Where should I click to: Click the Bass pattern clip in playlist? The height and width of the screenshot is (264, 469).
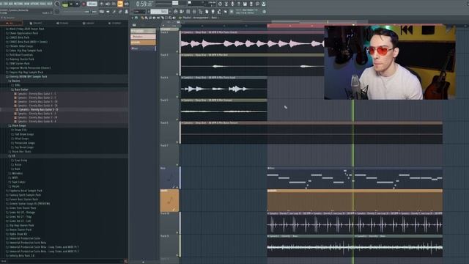(355, 177)
